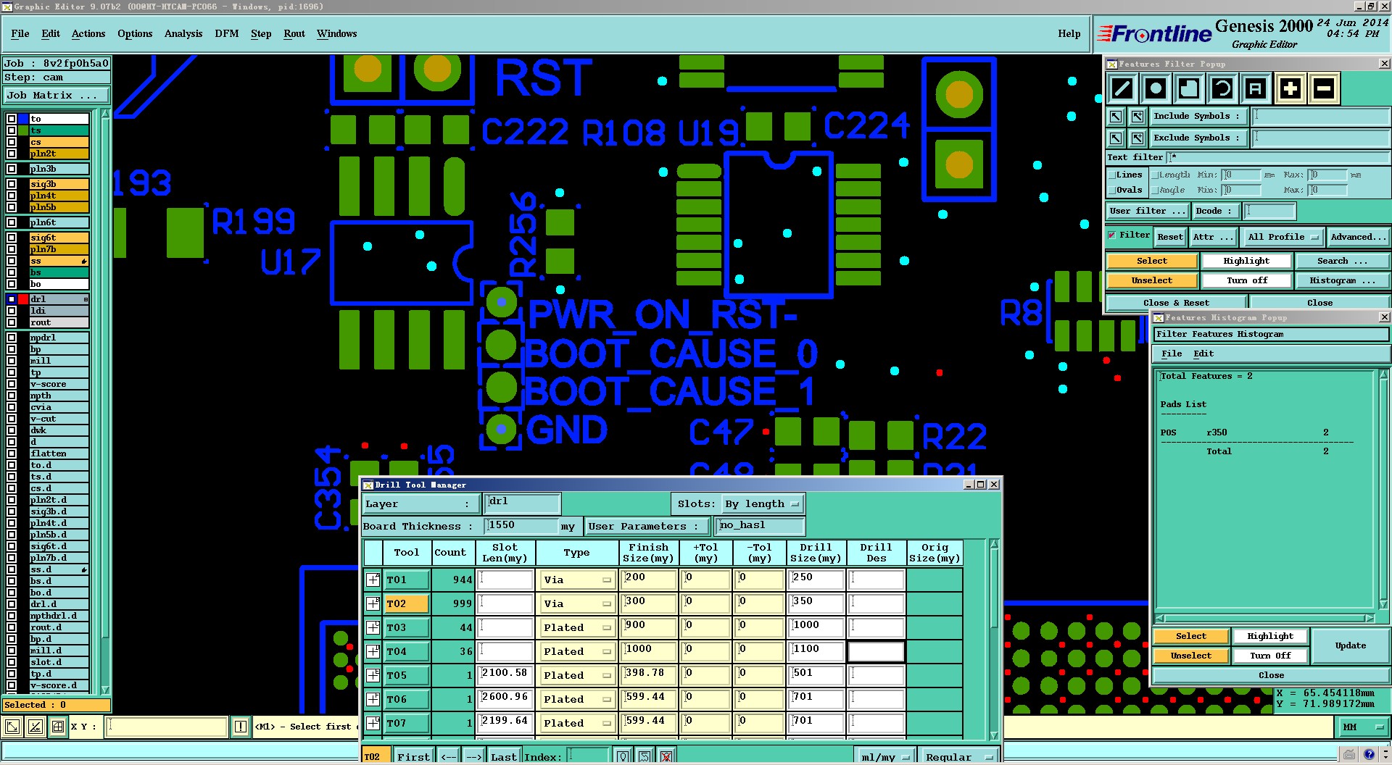This screenshot has width=1392, height=765.
Task: Toggle the Pads feature type filter icon
Action: pyautogui.click(x=1156, y=88)
